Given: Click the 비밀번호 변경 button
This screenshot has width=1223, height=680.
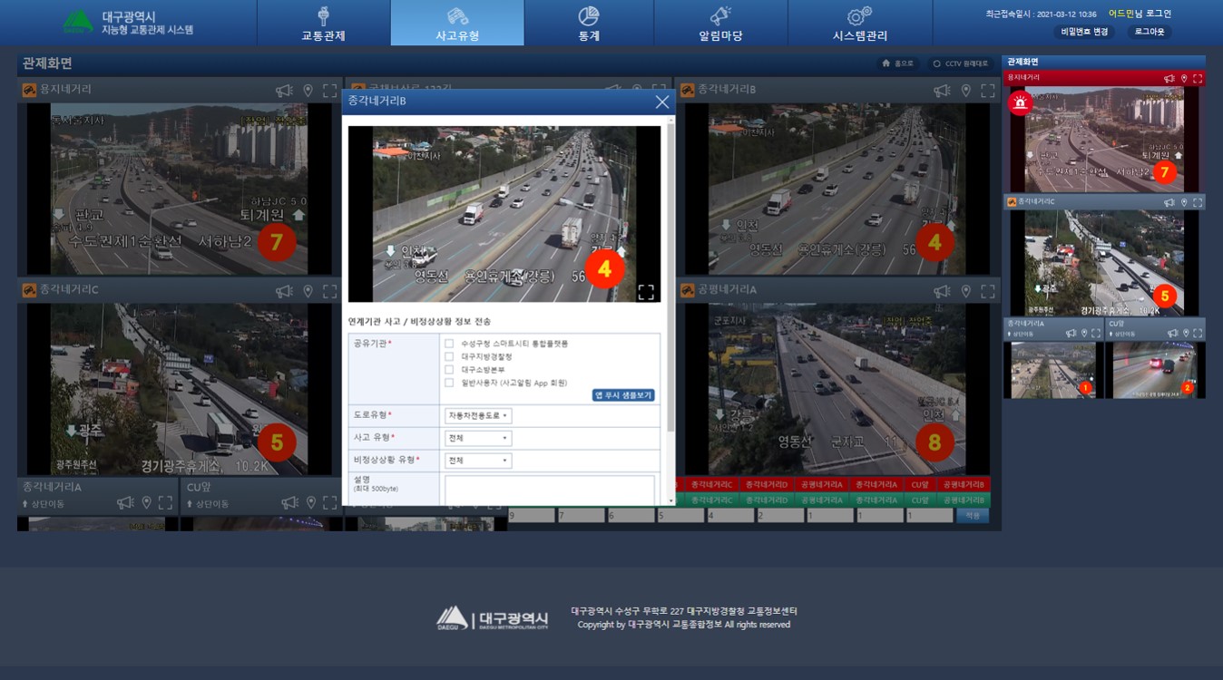Looking at the screenshot, I should (x=1084, y=32).
